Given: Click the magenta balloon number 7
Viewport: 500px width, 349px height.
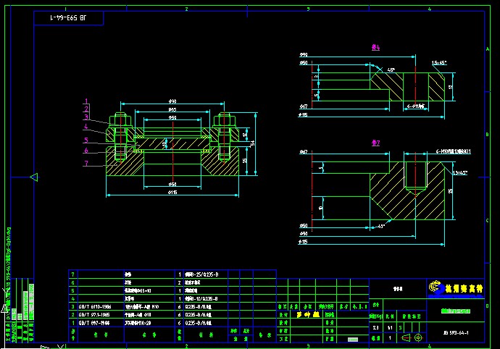Looking at the screenshot, I should click(x=86, y=164).
